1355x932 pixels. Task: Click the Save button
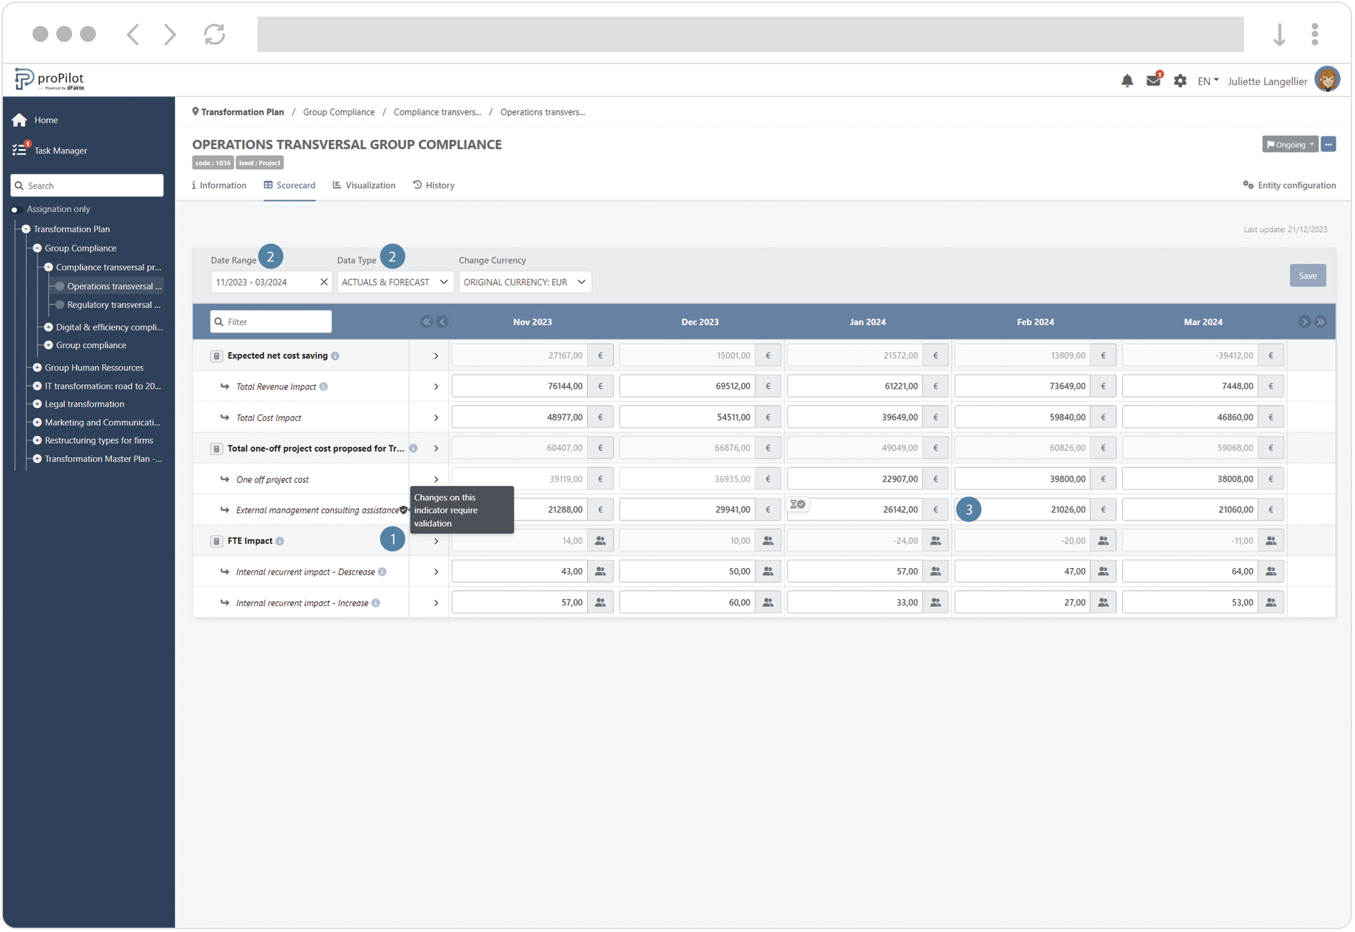(1307, 276)
